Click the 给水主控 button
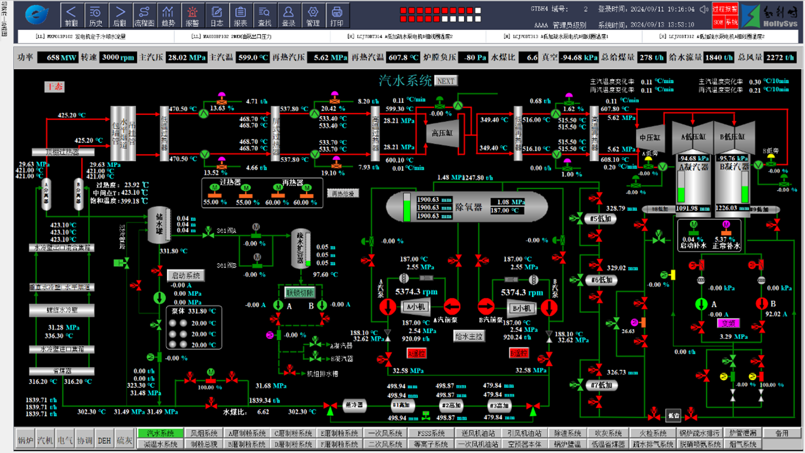805x453 pixels. [x=469, y=336]
